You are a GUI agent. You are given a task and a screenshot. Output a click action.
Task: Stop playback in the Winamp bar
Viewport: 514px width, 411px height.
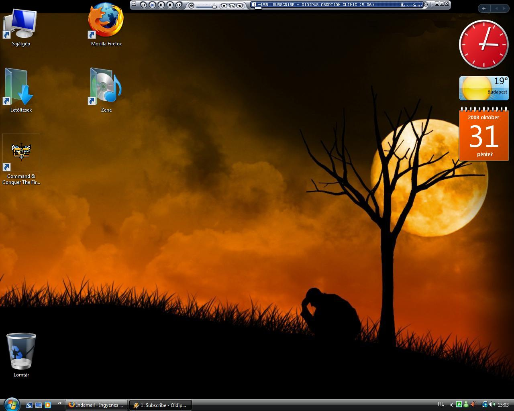pos(170,5)
